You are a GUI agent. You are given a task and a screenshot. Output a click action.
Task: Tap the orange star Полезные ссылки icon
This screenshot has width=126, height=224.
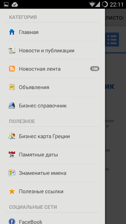pos(12,191)
